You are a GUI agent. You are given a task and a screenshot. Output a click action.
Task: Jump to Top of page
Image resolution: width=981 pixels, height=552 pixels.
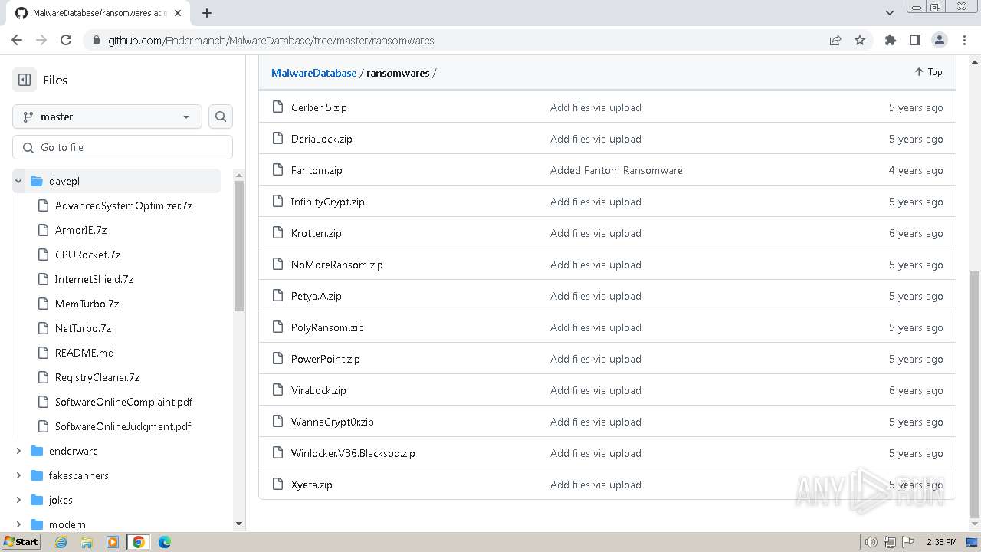coord(928,72)
